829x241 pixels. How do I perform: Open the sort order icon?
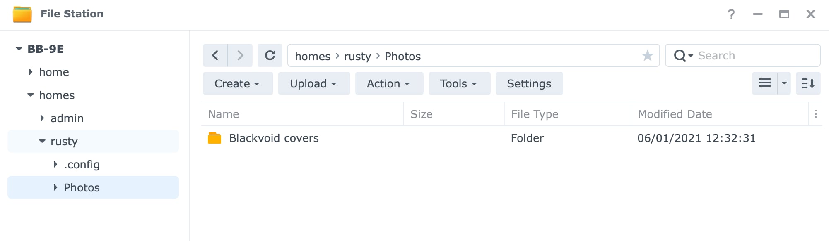point(808,83)
